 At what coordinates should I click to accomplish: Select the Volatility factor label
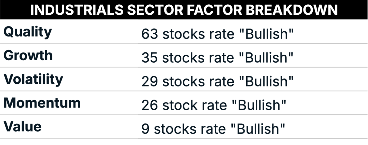tap(33, 79)
